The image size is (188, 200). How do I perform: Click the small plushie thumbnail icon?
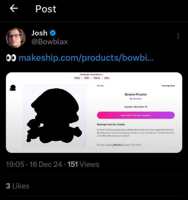point(13,88)
